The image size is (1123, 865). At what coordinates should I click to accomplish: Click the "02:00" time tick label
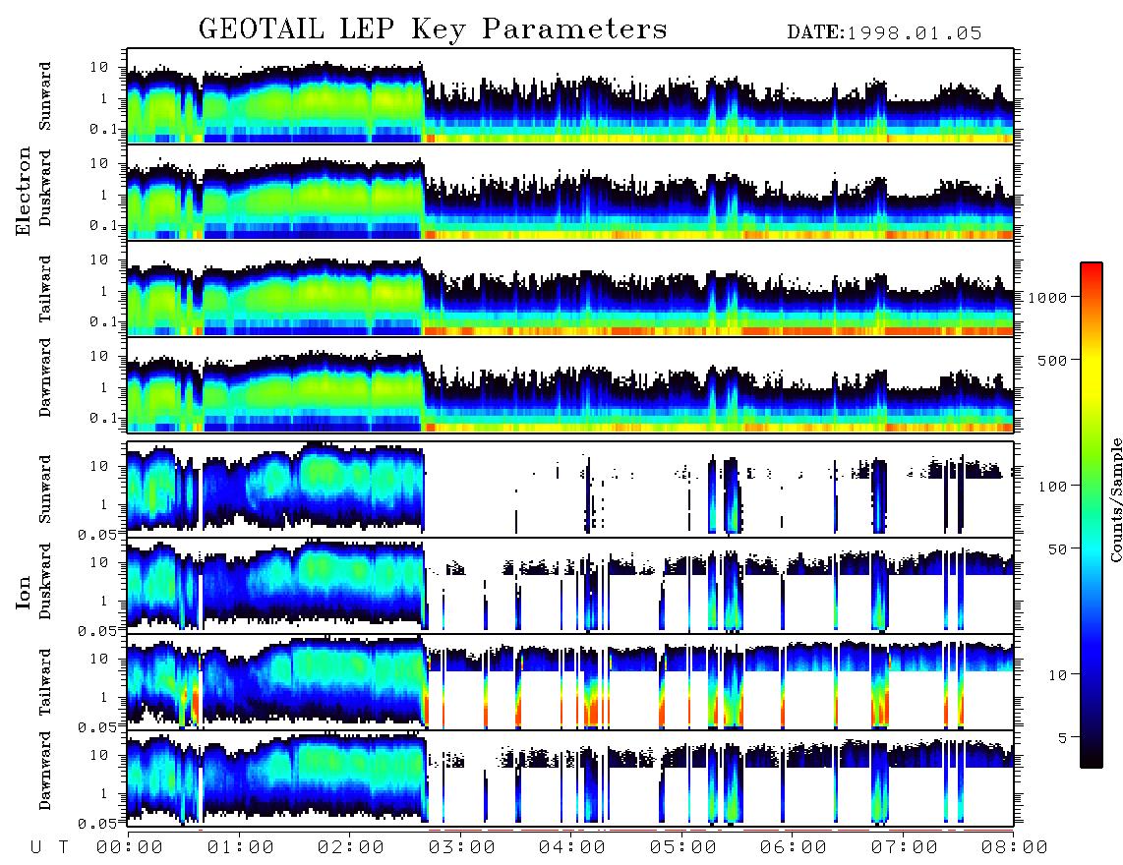(351, 848)
